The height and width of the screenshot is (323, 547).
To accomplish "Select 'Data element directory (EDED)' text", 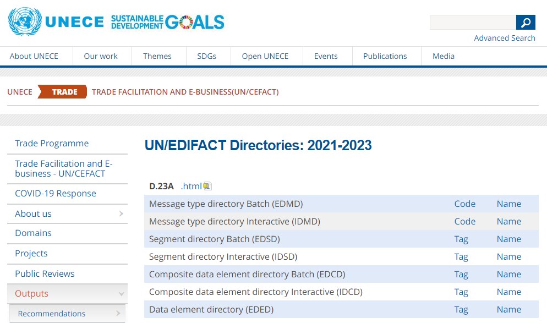I will point(211,310).
